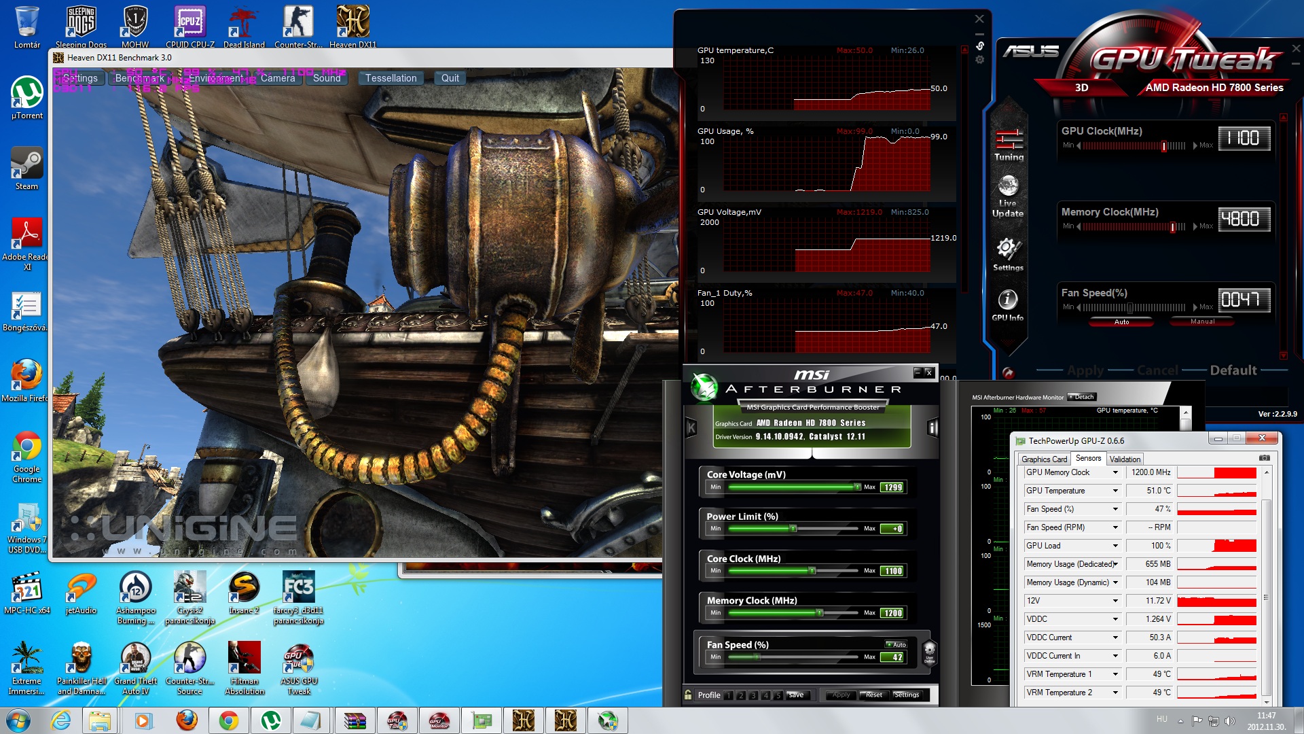
Task: Select Afterburner profile slot 4
Action: 766,695
